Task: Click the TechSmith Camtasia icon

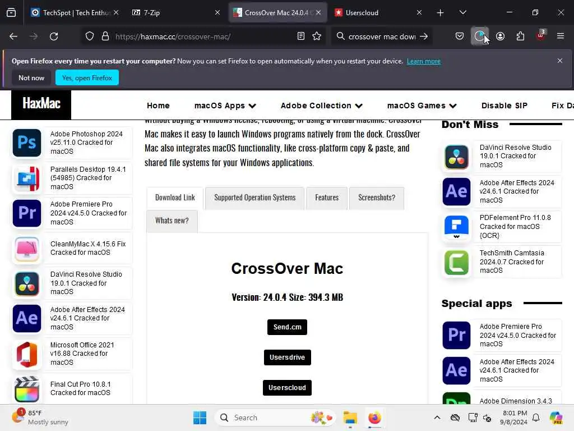Action: click(x=456, y=263)
